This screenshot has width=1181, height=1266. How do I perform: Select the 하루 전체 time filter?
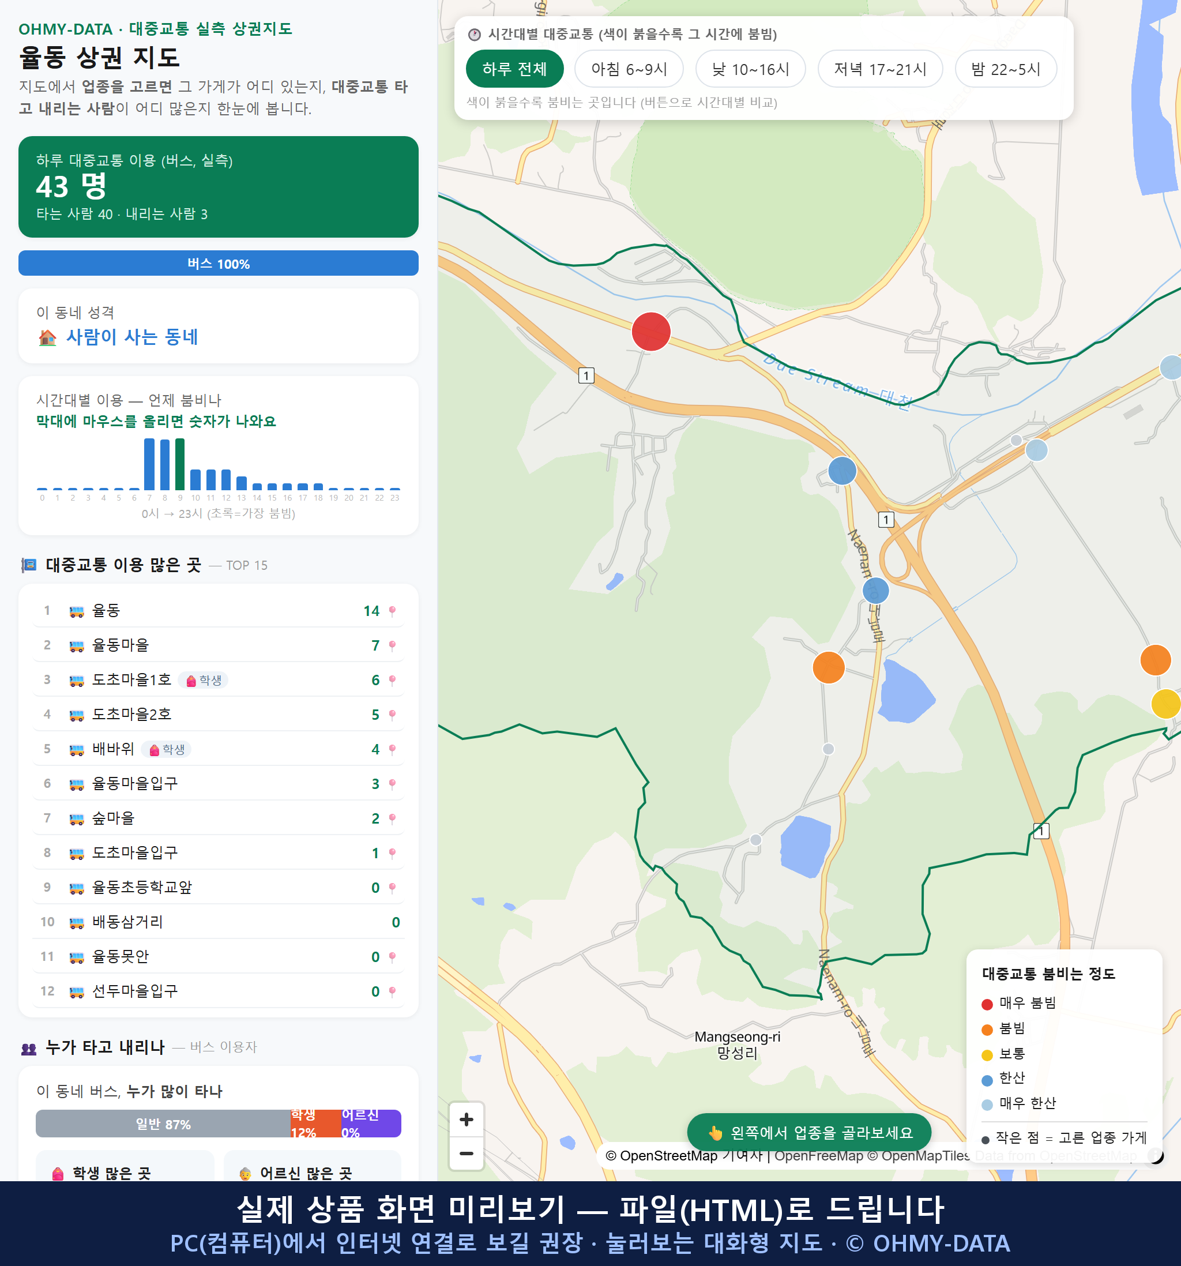coord(514,69)
